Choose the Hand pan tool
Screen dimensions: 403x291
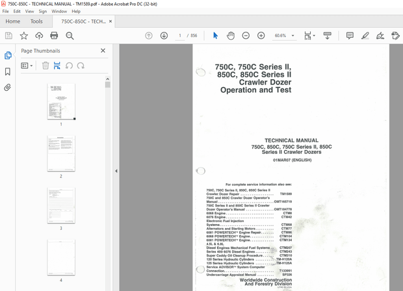click(x=231, y=36)
